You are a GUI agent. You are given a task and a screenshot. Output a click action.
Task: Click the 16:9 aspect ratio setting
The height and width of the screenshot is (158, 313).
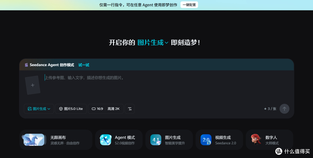click(x=97, y=109)
